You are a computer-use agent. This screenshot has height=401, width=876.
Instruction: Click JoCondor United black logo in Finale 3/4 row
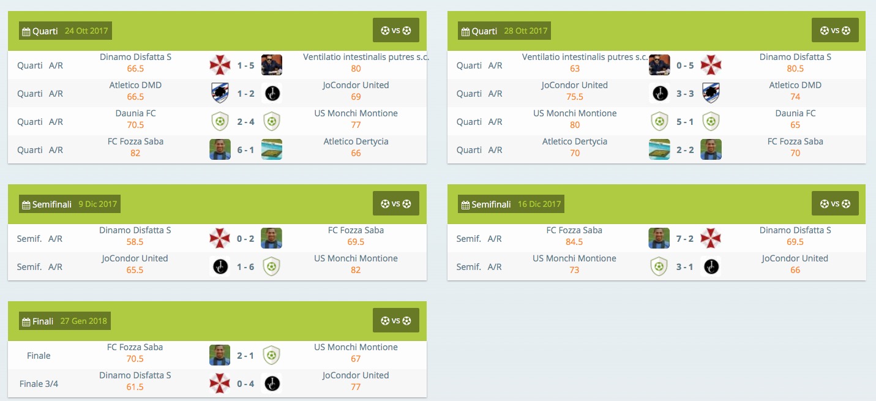(x=272, y=383)
